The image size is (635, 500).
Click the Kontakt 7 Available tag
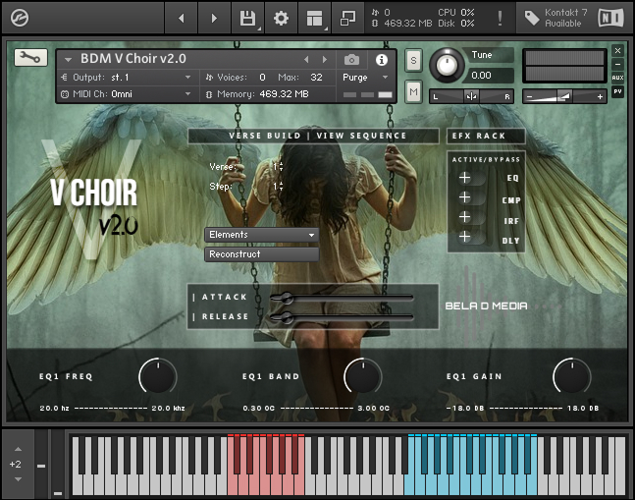click(x=556, y=18)
